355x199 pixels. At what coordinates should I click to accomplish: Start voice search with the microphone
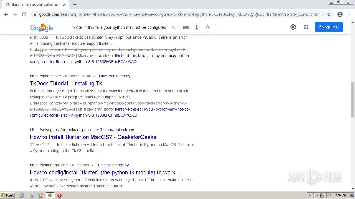197,27
